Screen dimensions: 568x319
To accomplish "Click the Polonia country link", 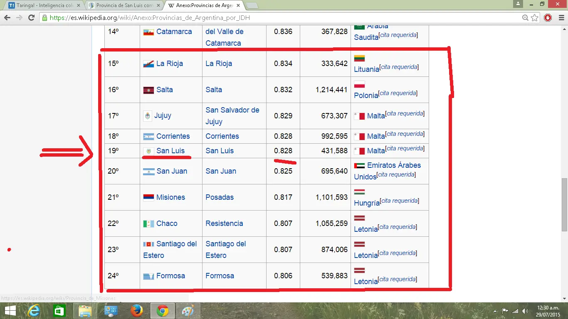I will point(366,96).
